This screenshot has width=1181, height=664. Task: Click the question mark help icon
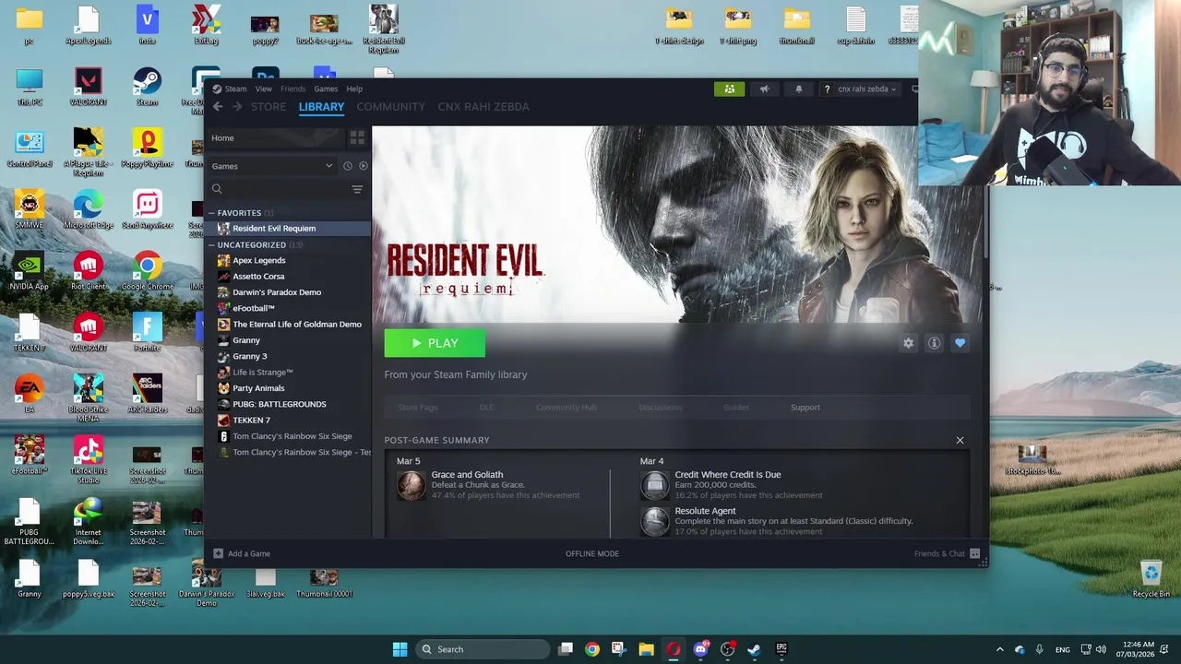tap(827, 89)
